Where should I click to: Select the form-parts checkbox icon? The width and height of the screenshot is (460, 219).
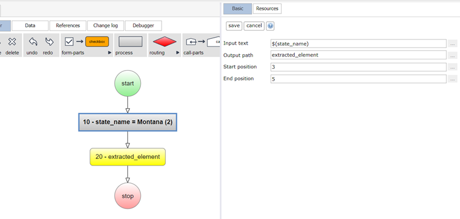click(x=69, y=42)
